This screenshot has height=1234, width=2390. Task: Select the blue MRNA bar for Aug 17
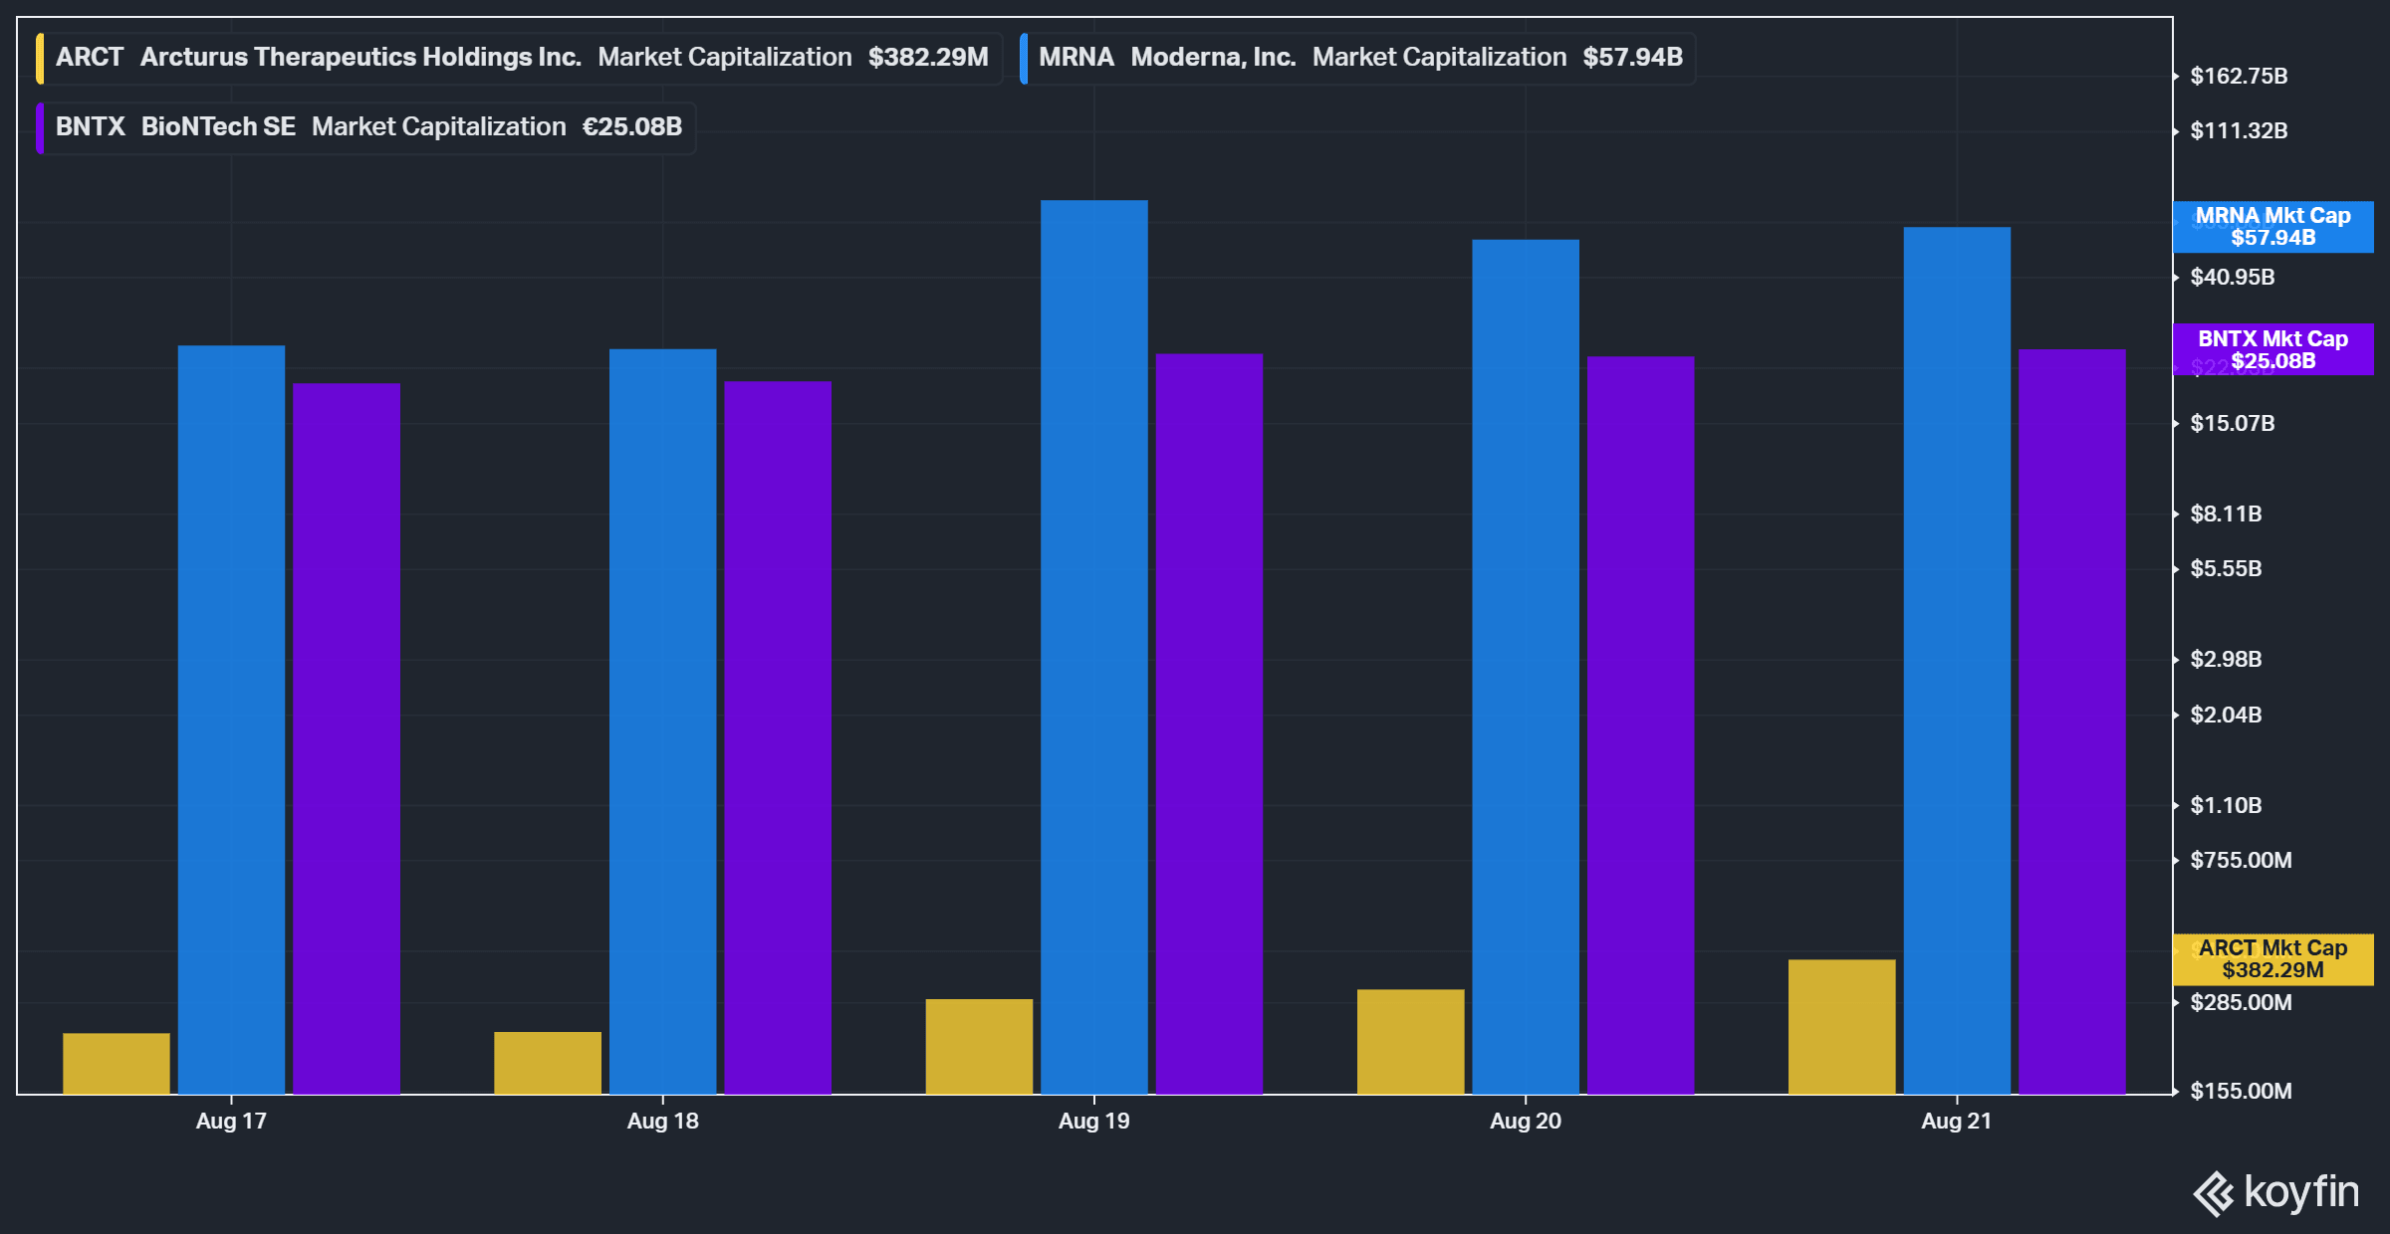tap(231, 720)
